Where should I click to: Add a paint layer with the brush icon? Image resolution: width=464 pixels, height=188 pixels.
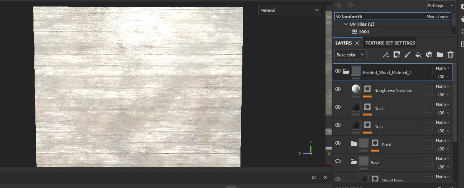[x=407, y=55]
